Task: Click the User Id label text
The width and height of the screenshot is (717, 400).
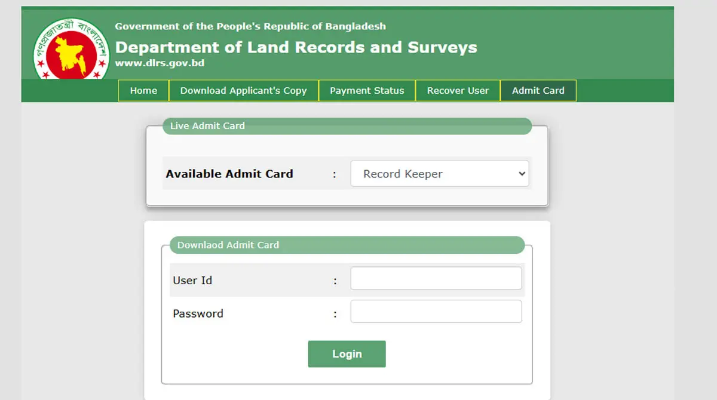Action: (x=192, y=280)
